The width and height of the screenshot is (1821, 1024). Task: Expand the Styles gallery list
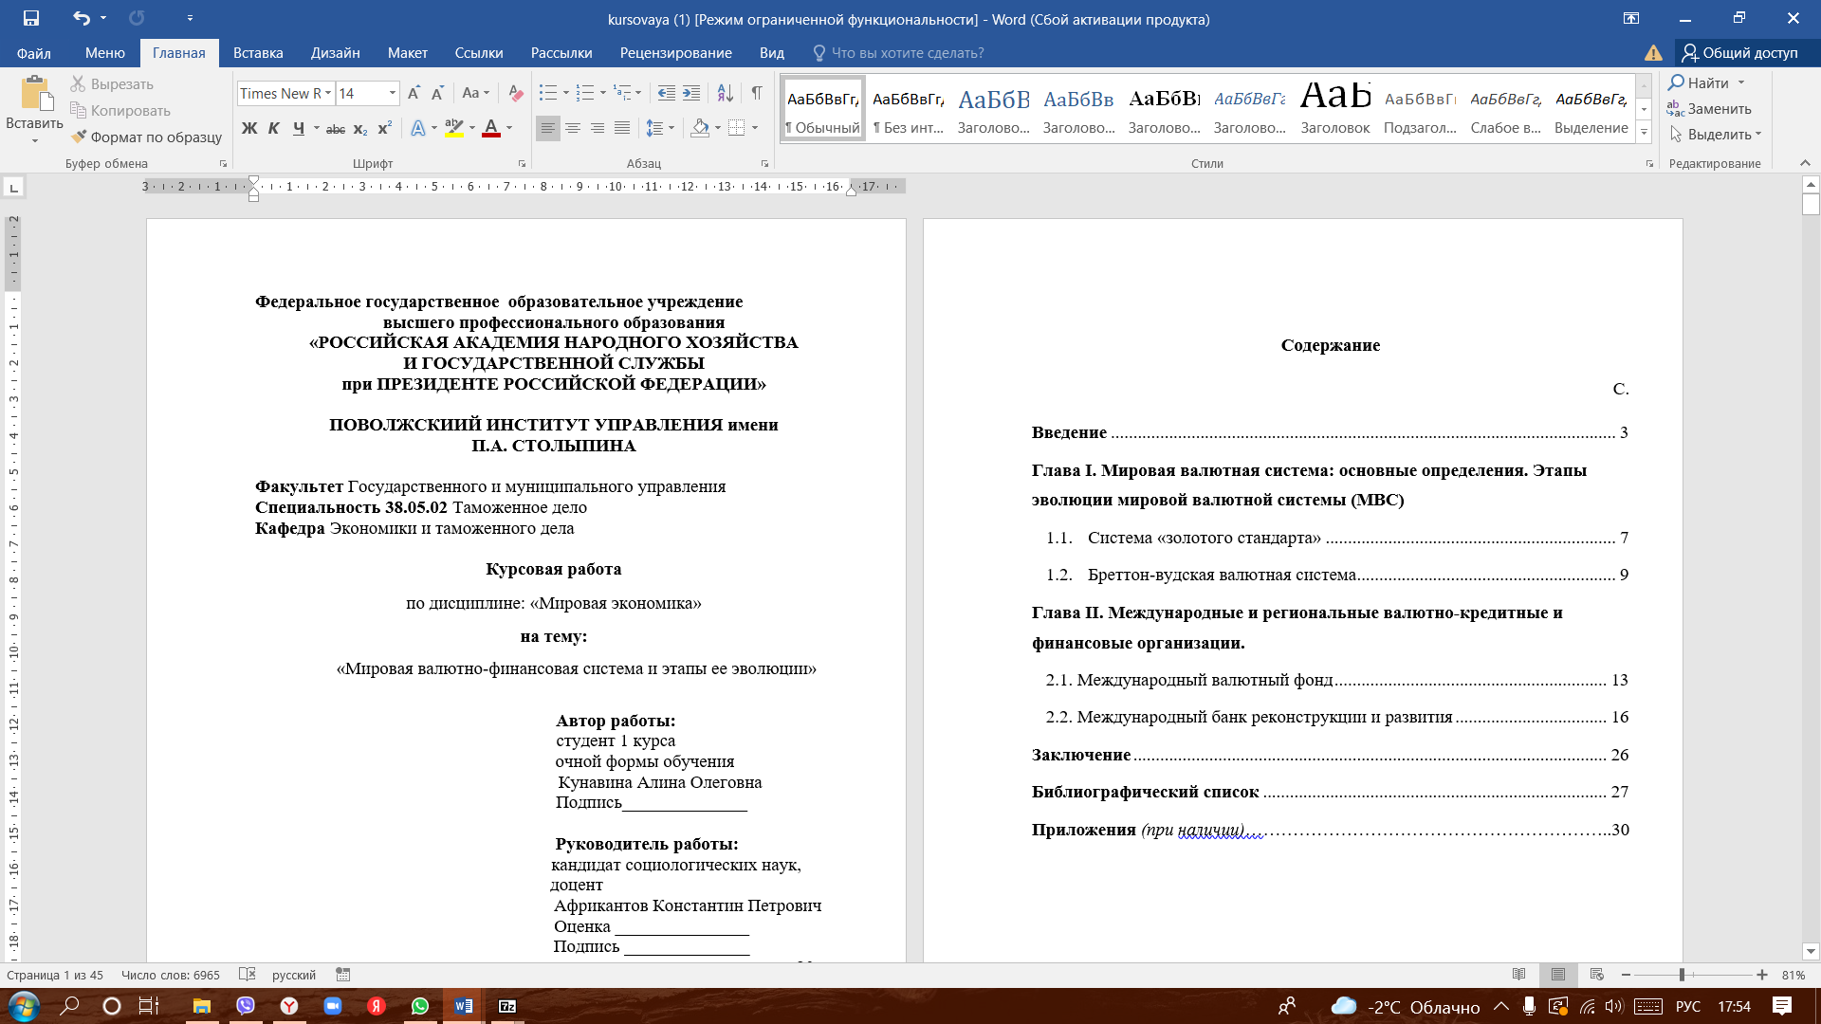(1645, 132)
